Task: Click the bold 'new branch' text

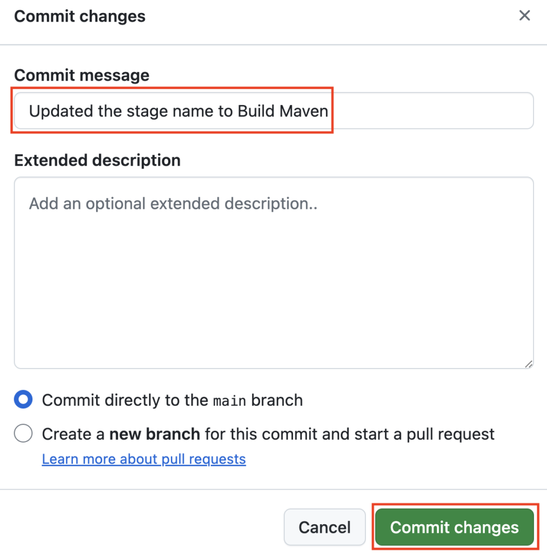Action: click(155, 434)
